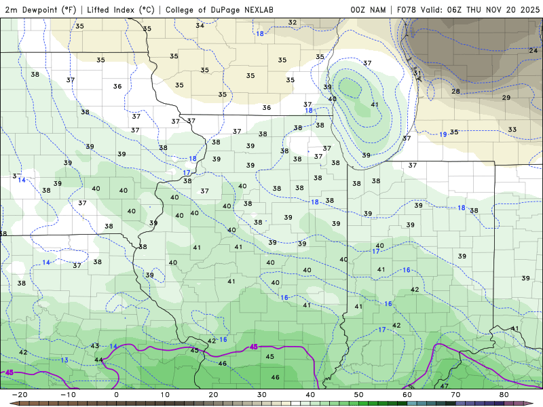Click the "2m Dewpoint (°F)" title text

pyautogui.click(x=41, y=9)
